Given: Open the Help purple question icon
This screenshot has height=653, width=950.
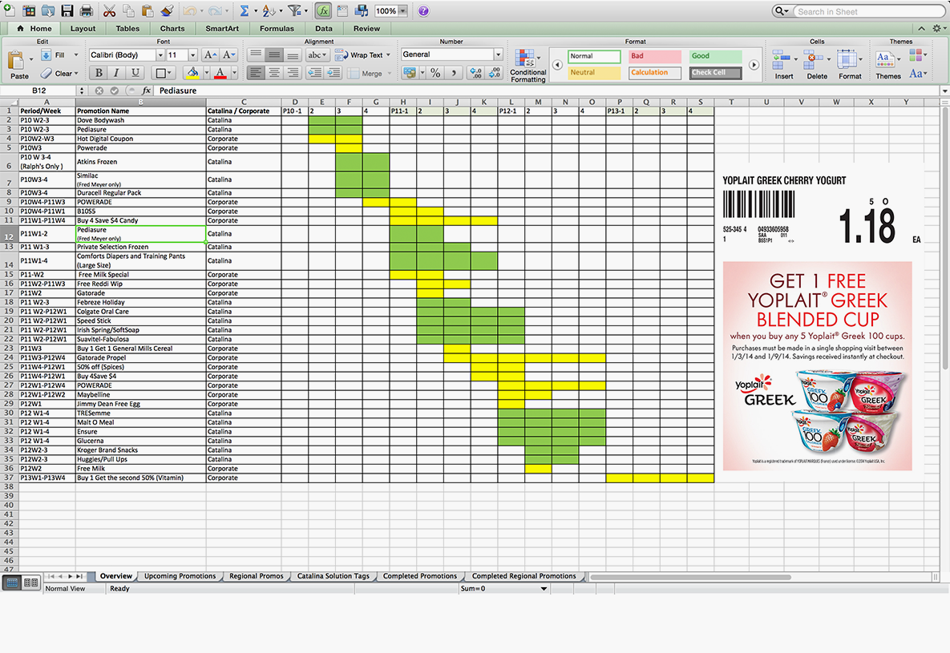Looking at the screenshot, I should pyautogui.click(x=423, y=11).
